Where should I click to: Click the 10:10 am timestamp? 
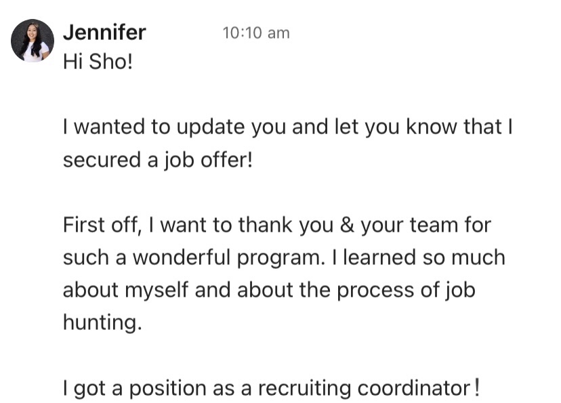click(255, 33)
